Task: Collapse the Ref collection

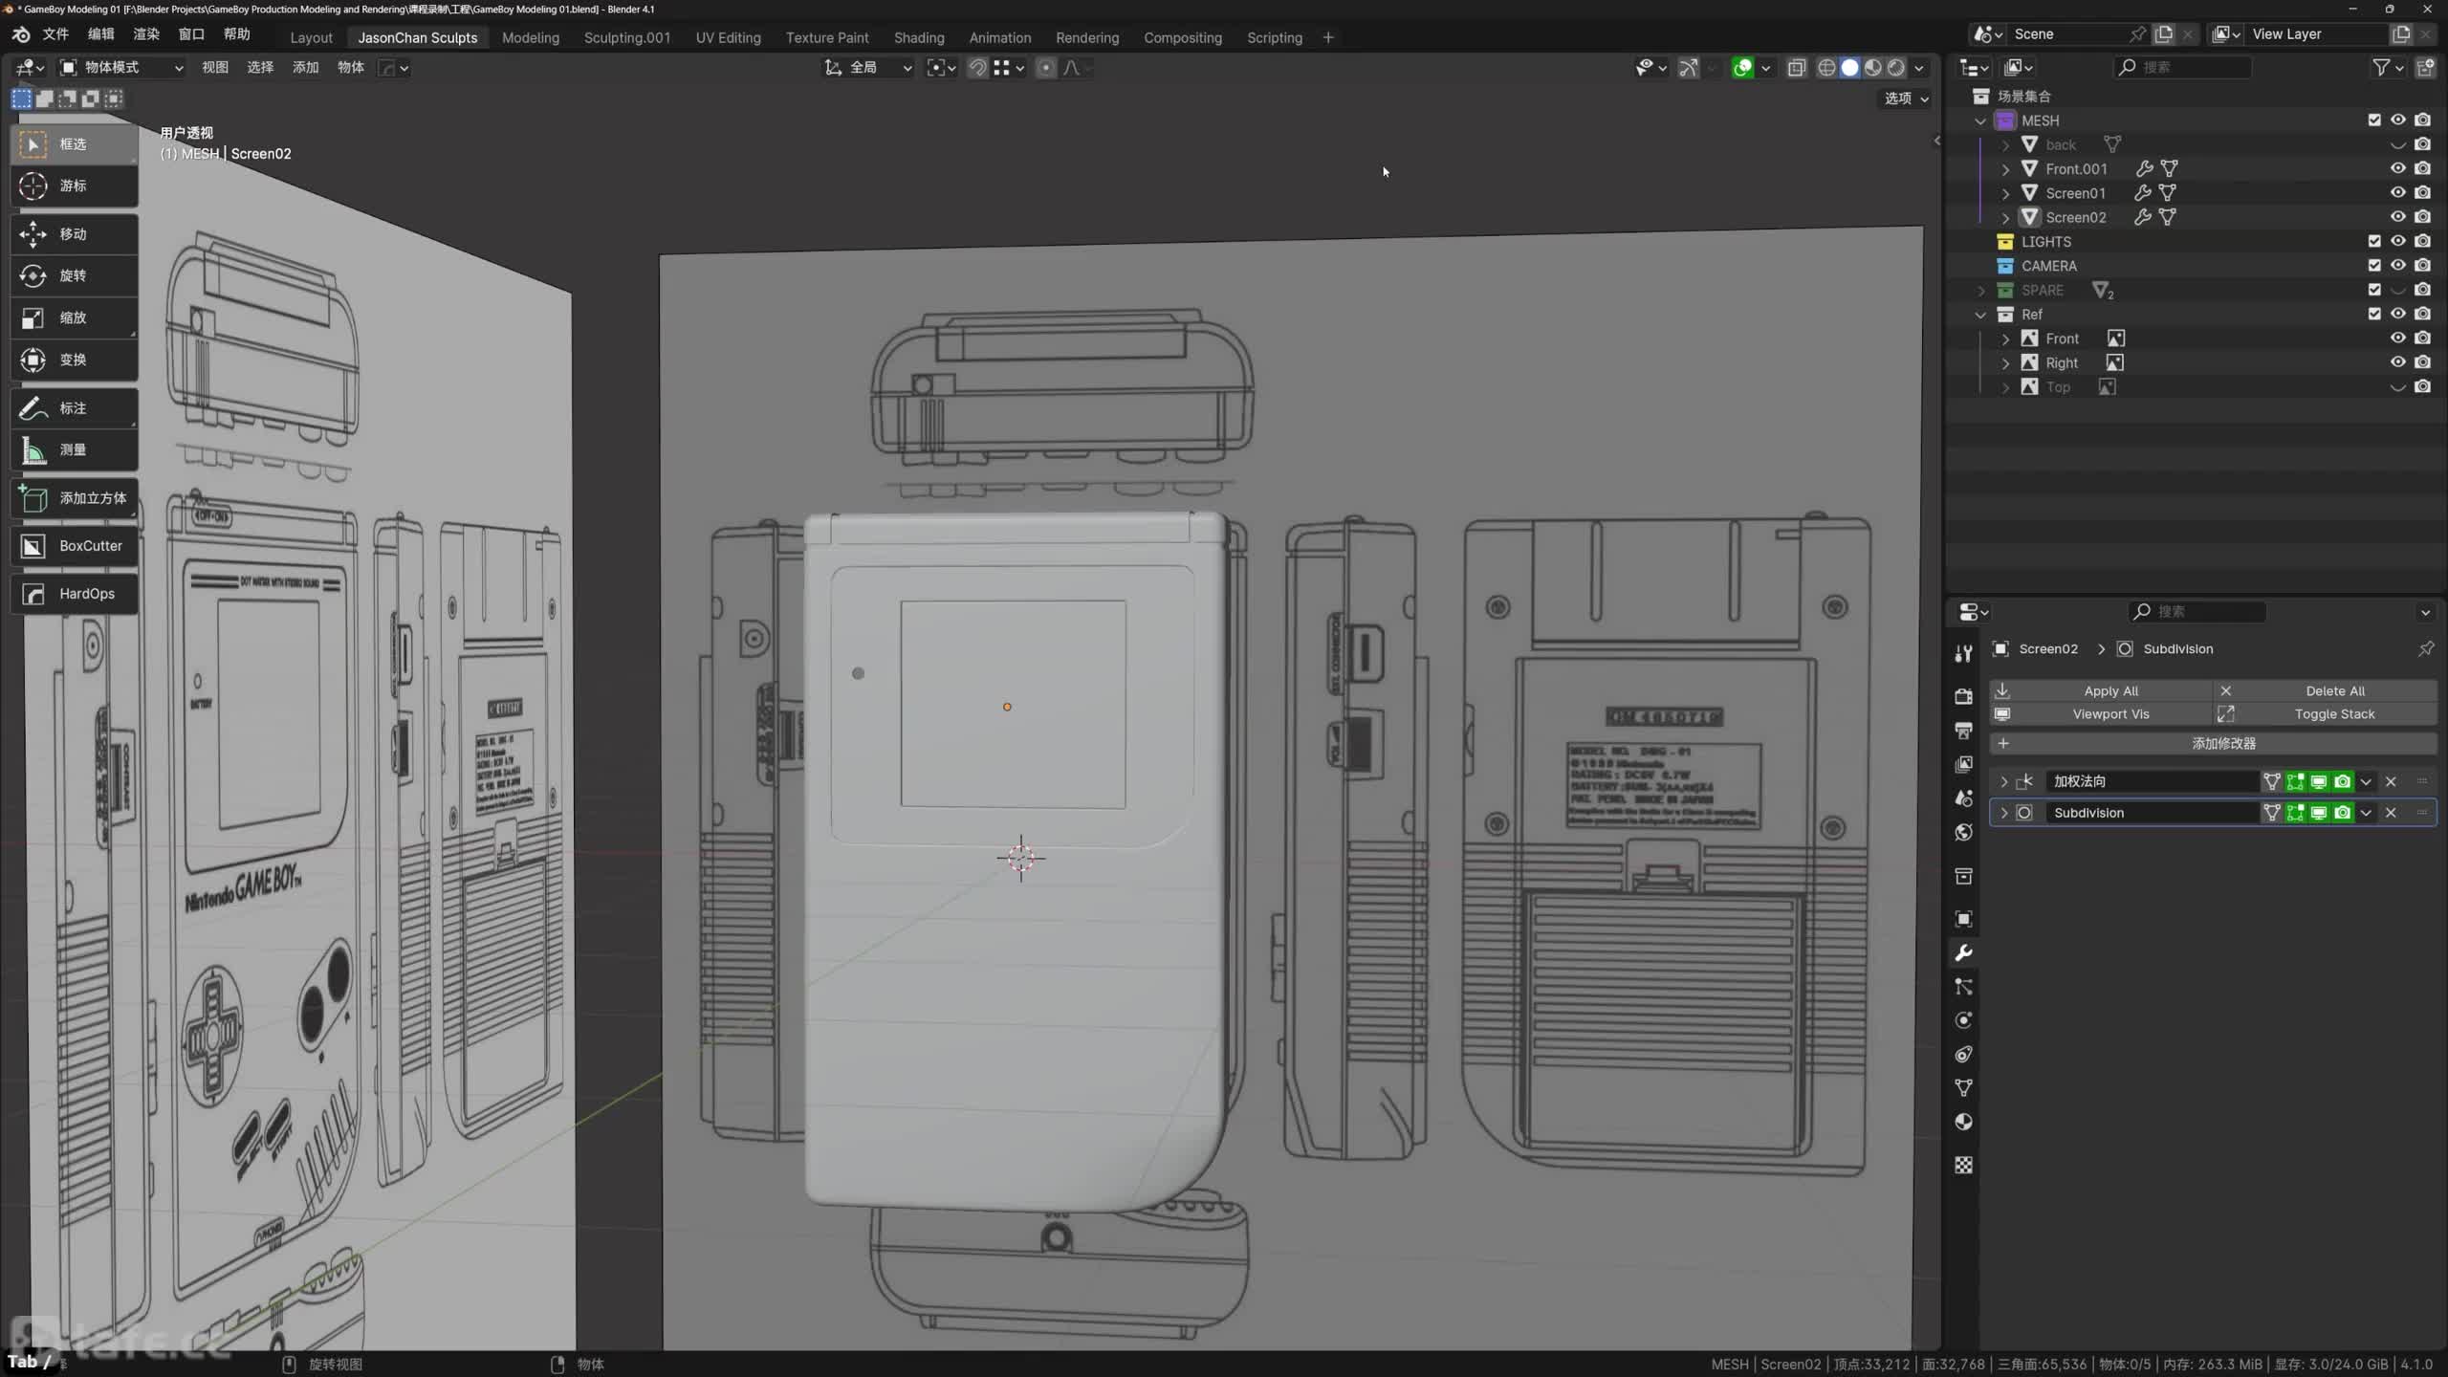Action: click(1980, 315)
